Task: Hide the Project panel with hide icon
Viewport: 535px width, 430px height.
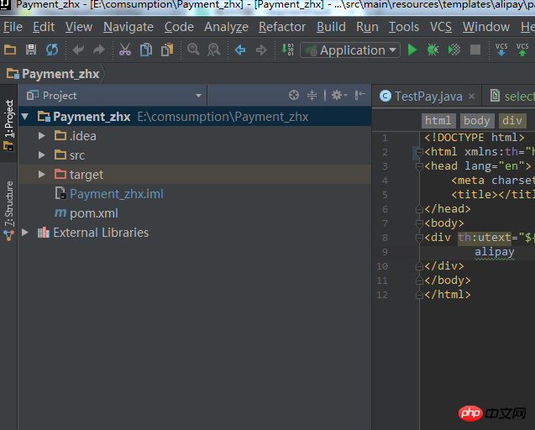Action: 359,96
